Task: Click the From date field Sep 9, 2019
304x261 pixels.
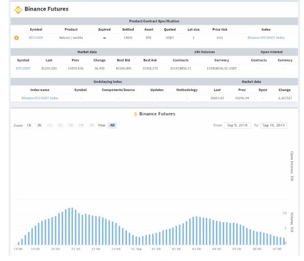Action: 237,125
